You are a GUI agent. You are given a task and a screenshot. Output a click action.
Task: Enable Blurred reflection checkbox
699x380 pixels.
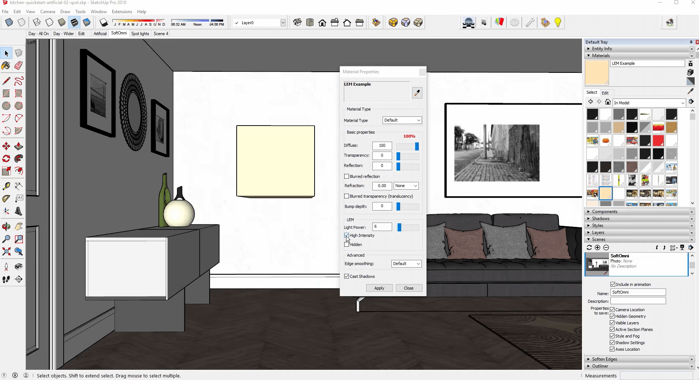[346, 176]
